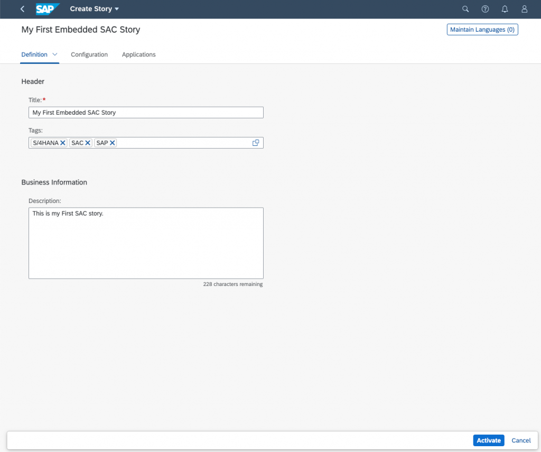Click the SAP logo
541x452 pixels.
coord(48,9)
